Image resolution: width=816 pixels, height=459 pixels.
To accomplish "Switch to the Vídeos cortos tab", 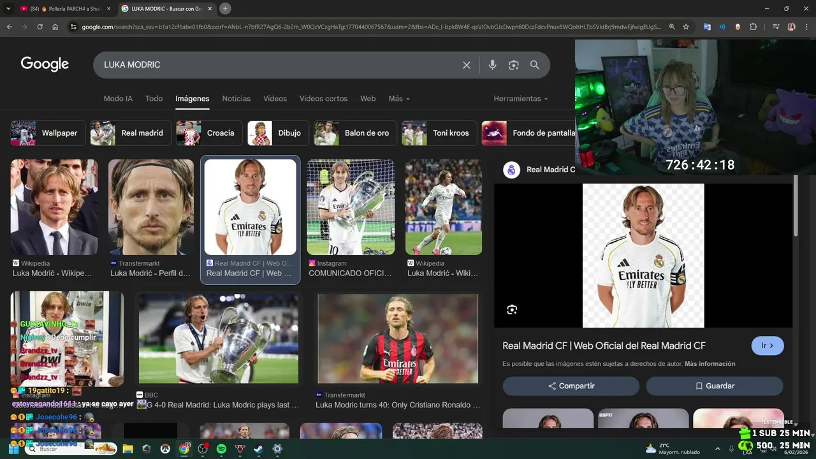I will [323, 99].
